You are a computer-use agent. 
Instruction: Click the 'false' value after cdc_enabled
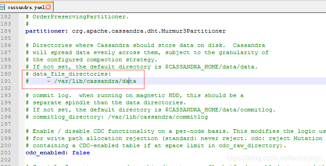coord(81,153)
